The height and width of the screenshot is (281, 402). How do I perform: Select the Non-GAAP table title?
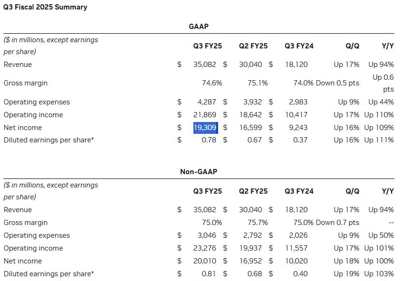click(x=199, y=172)
